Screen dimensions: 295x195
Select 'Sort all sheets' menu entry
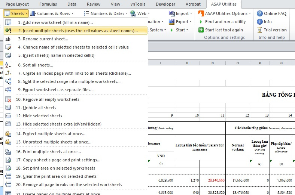76,65
